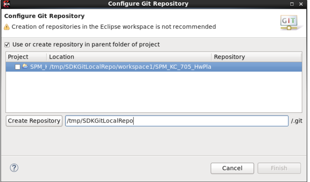The height and width of the screenshot is (182, 310).
Task: Maximize the Configure Git Repository dialog
Action: [x=292, y=4]
